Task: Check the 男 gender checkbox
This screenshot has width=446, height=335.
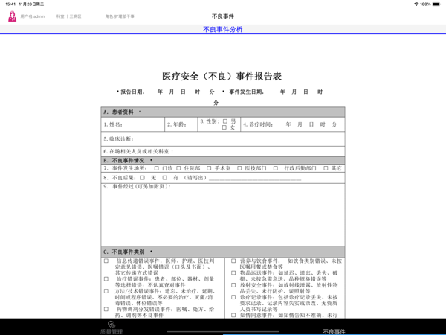Action: (x=225, y=121)
